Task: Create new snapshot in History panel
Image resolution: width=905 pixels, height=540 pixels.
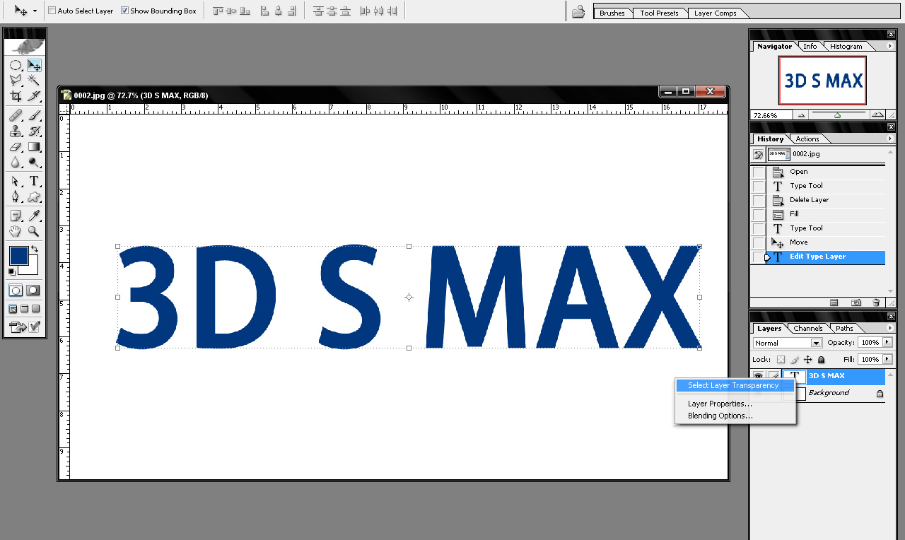Action: pos(857,303)
